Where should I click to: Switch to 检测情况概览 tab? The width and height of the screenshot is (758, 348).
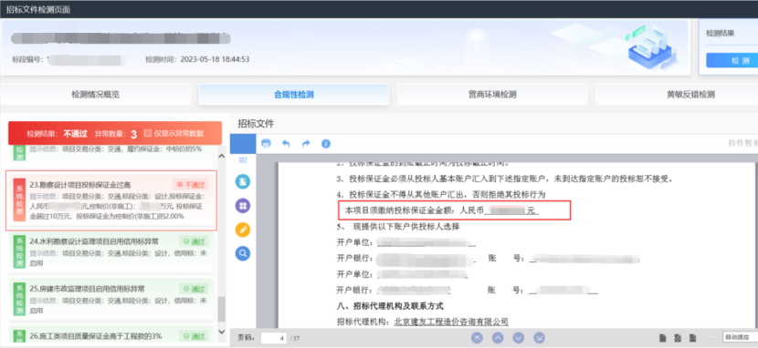95,95
